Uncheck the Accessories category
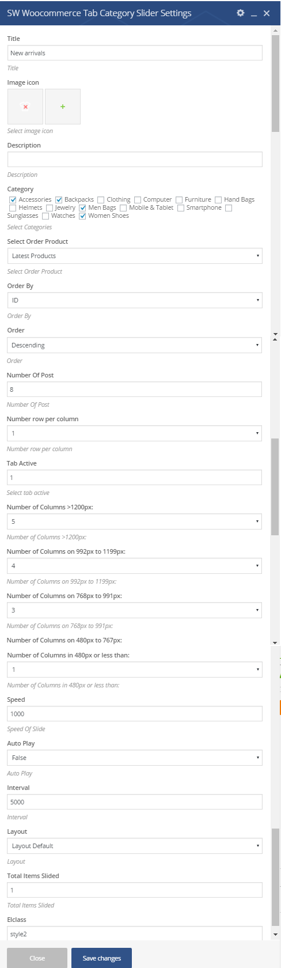 [x=13, y=199]
